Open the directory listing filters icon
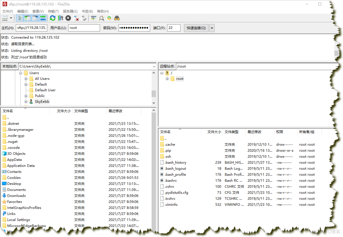The image size is (343, 237). [94, 18]
